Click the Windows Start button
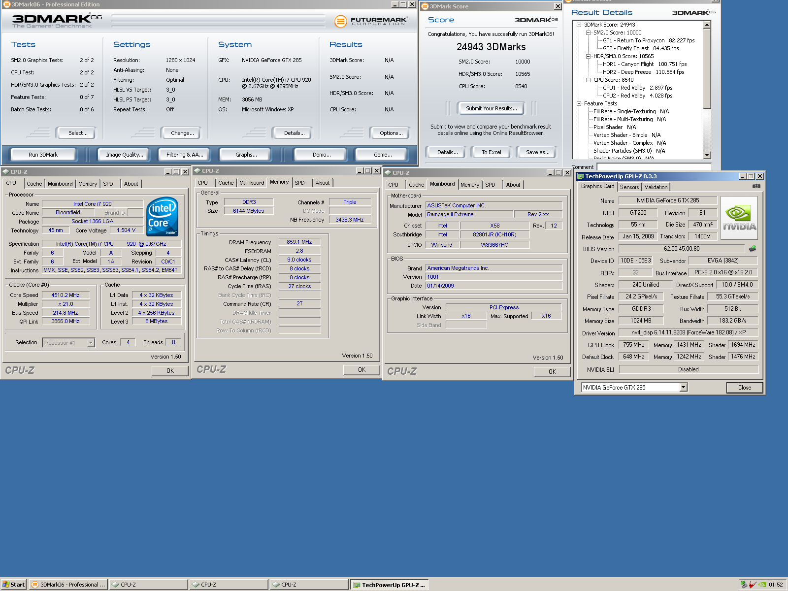 [x=13, y=585]
